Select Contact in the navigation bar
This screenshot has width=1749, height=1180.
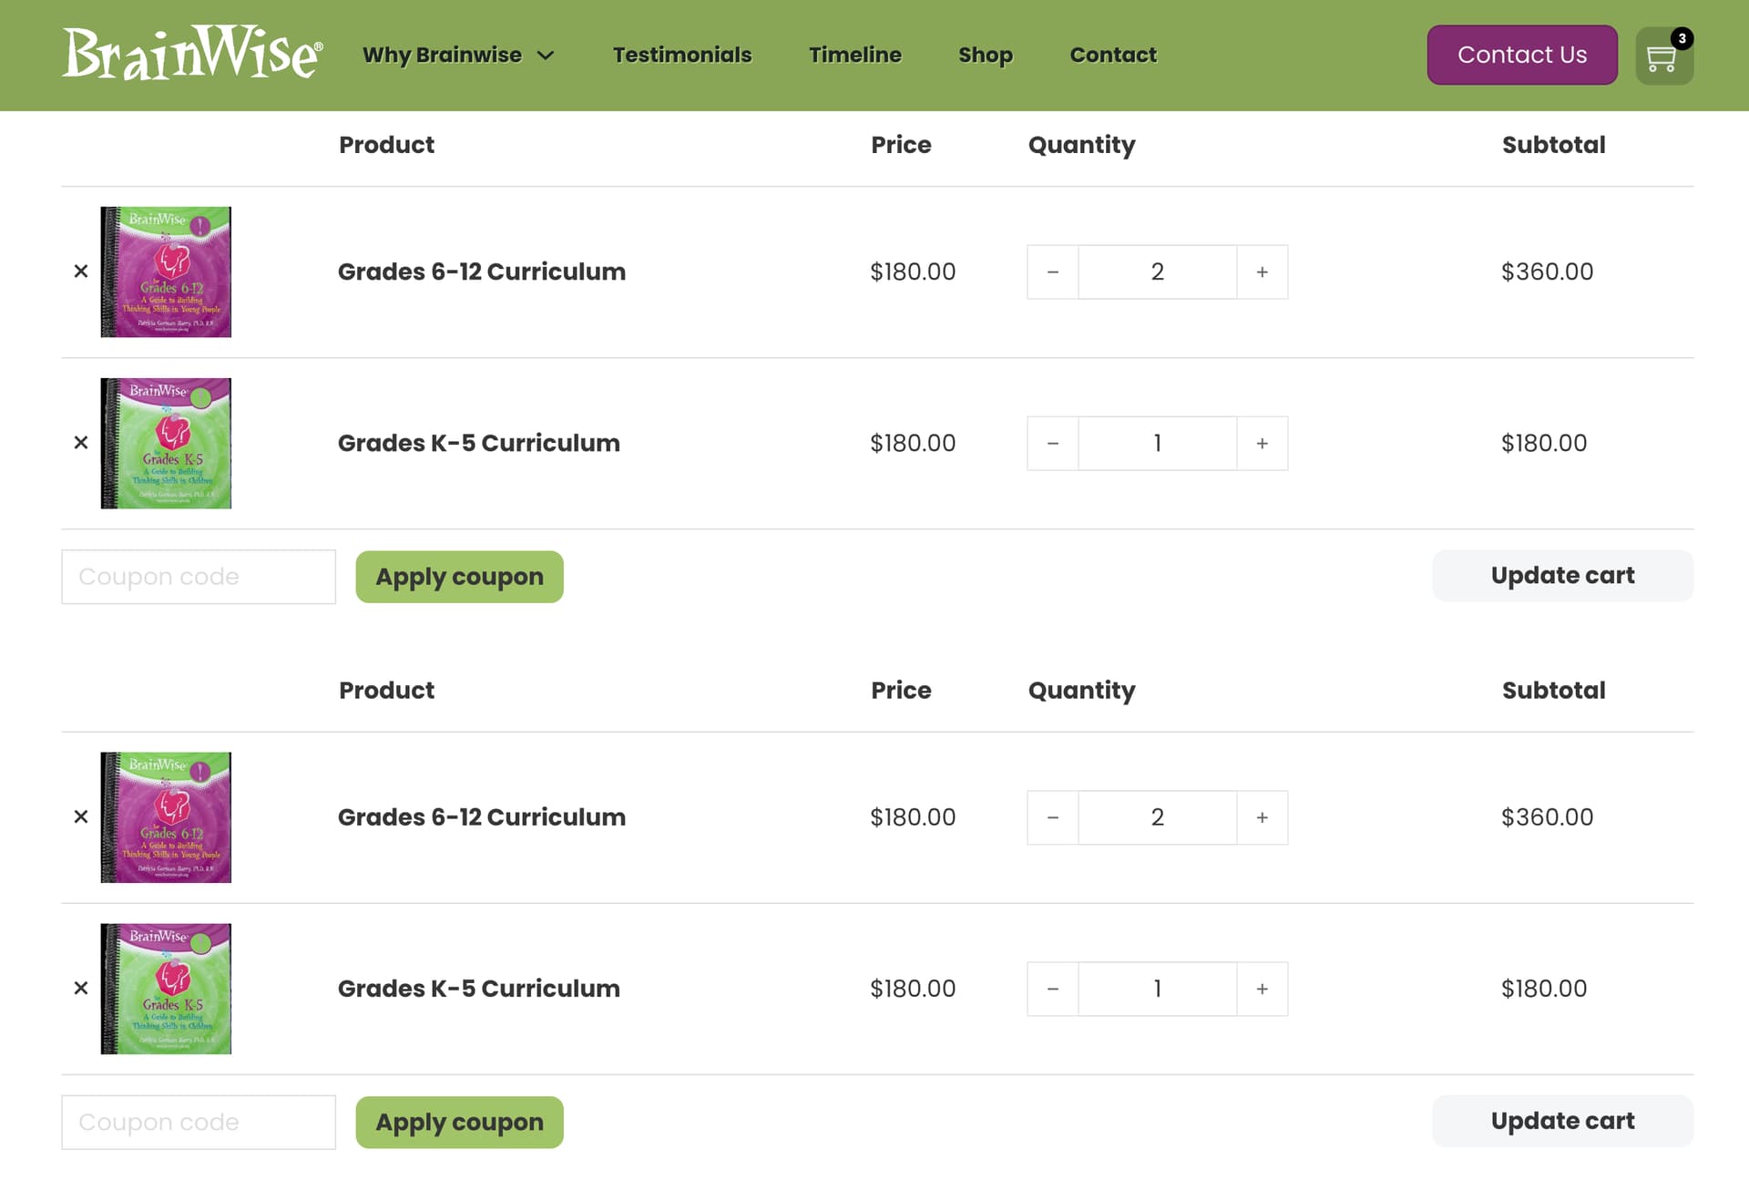pos(1113,55)
